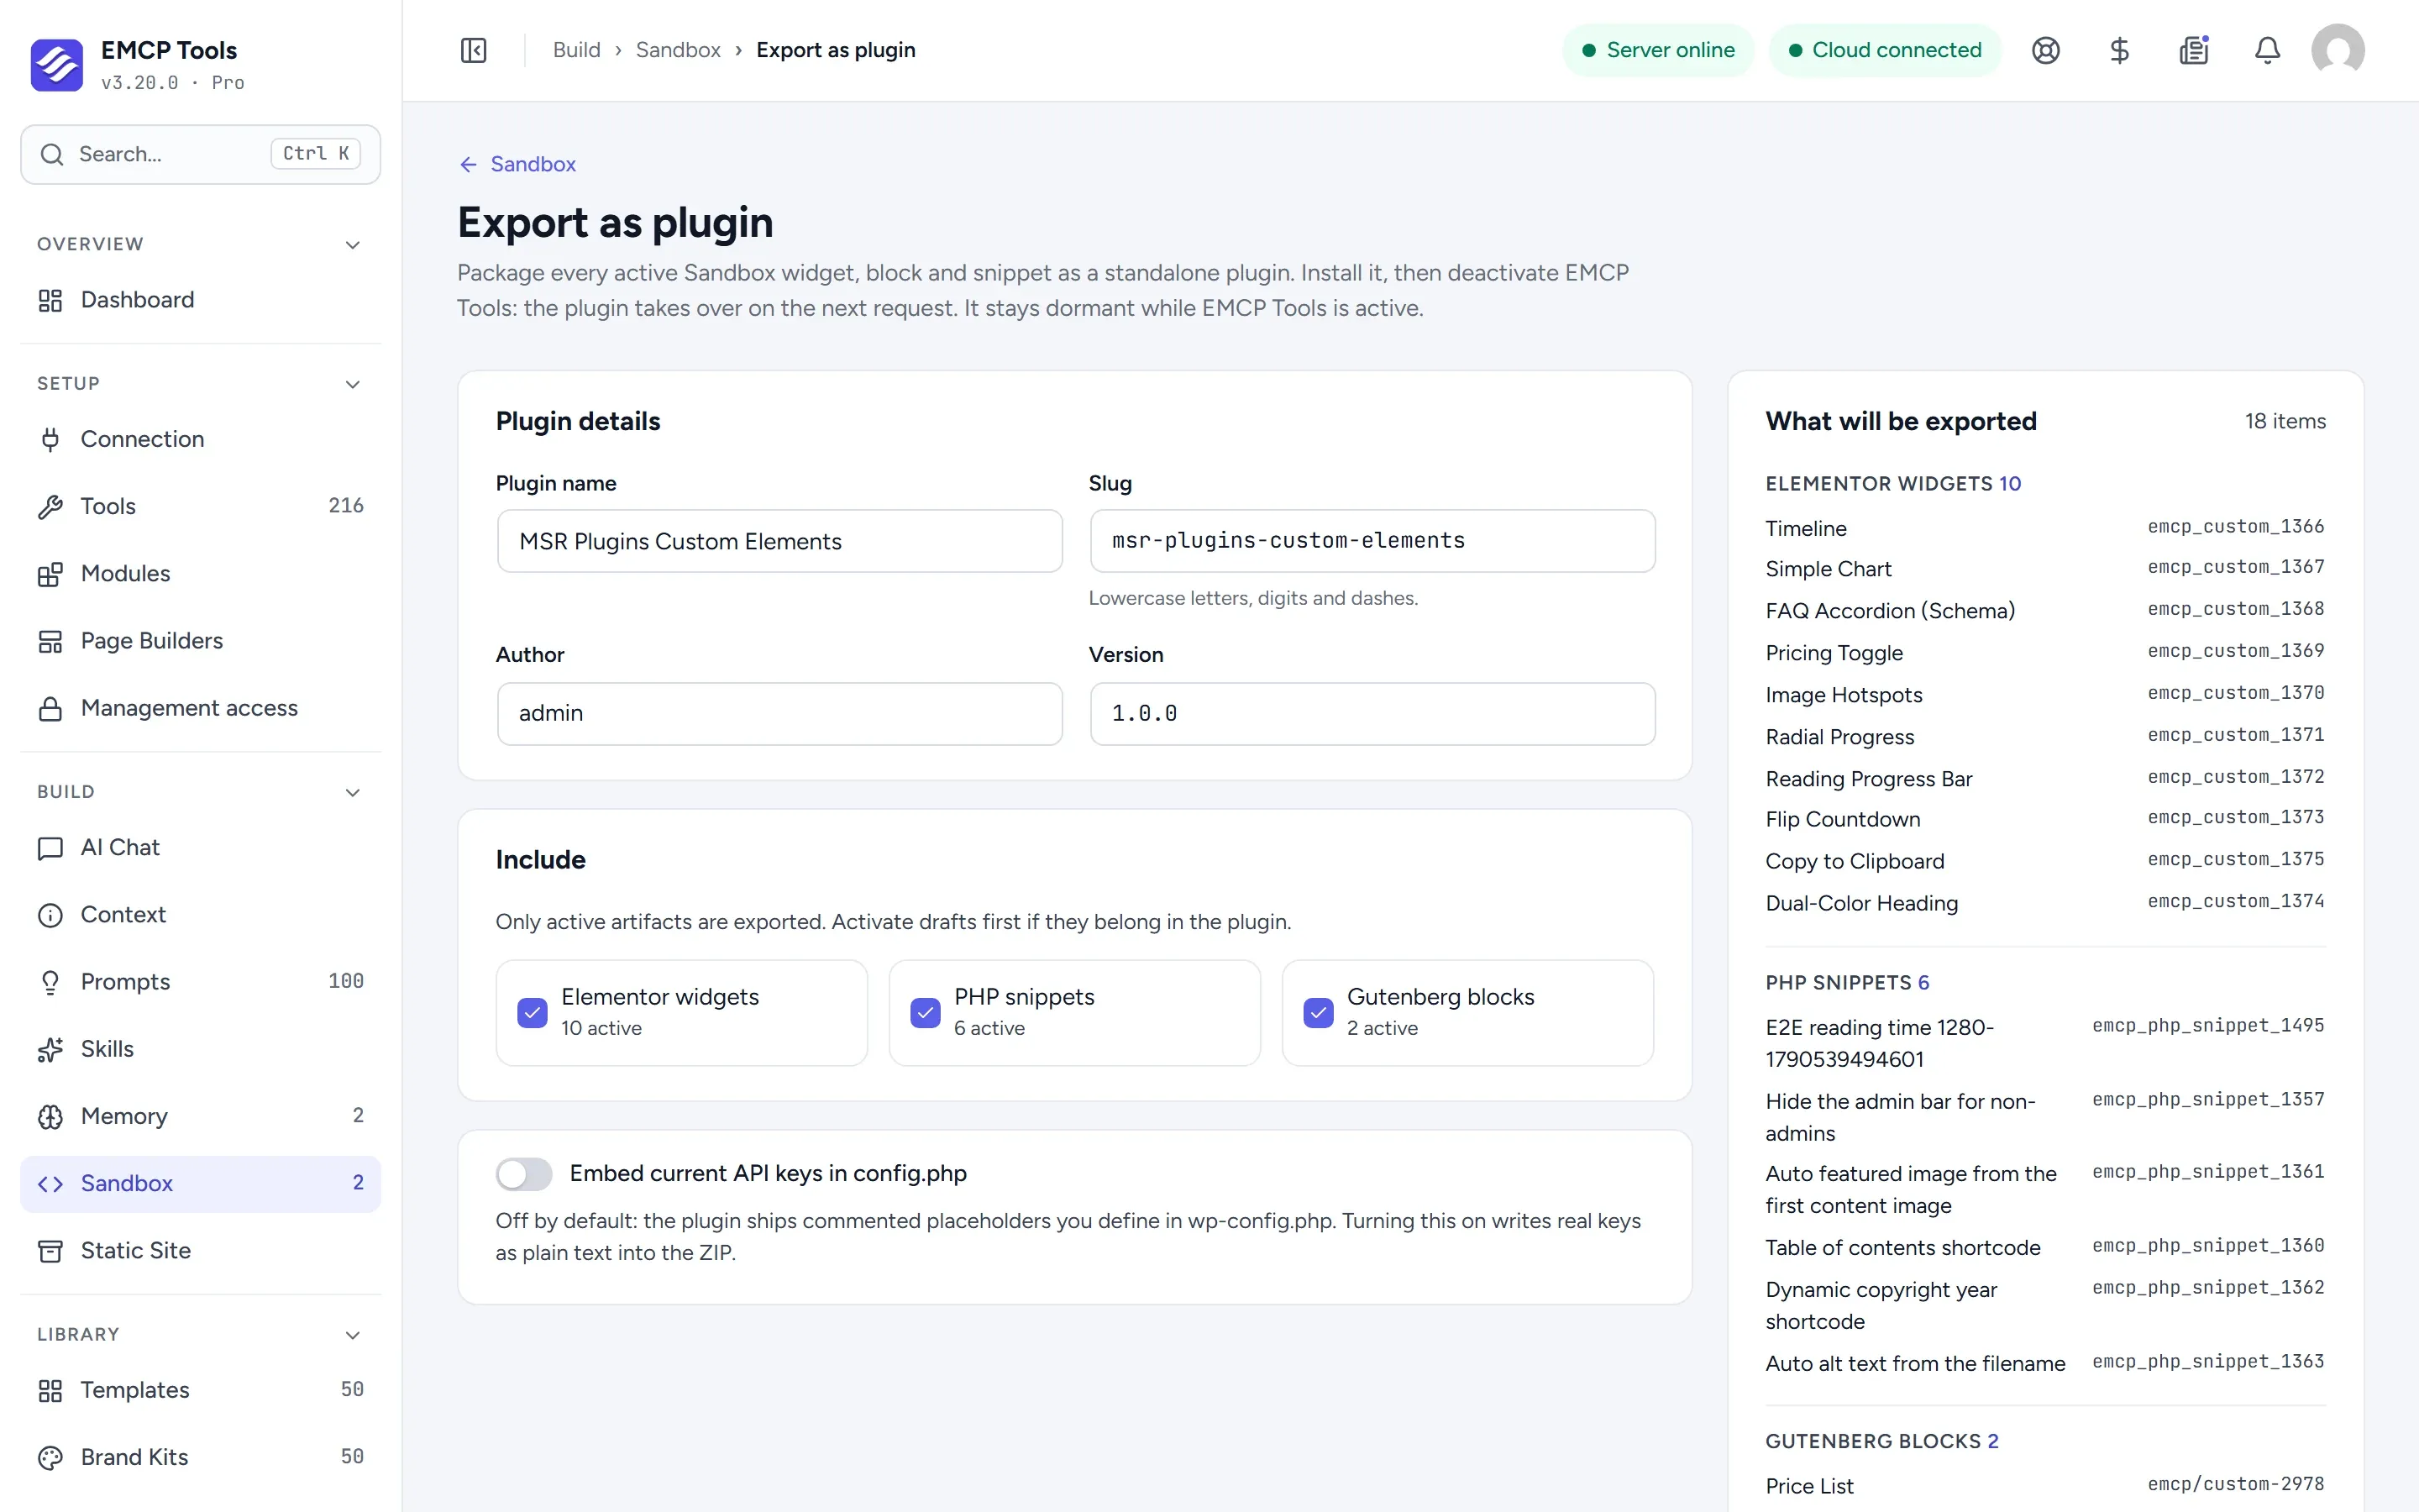Uncheck the Gutenberg blocks checkbox
The width and height of the screenshot is (2419, 1512).
[x=1319, y=1013]
